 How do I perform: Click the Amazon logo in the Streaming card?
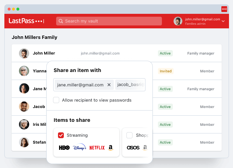point(110,148)
